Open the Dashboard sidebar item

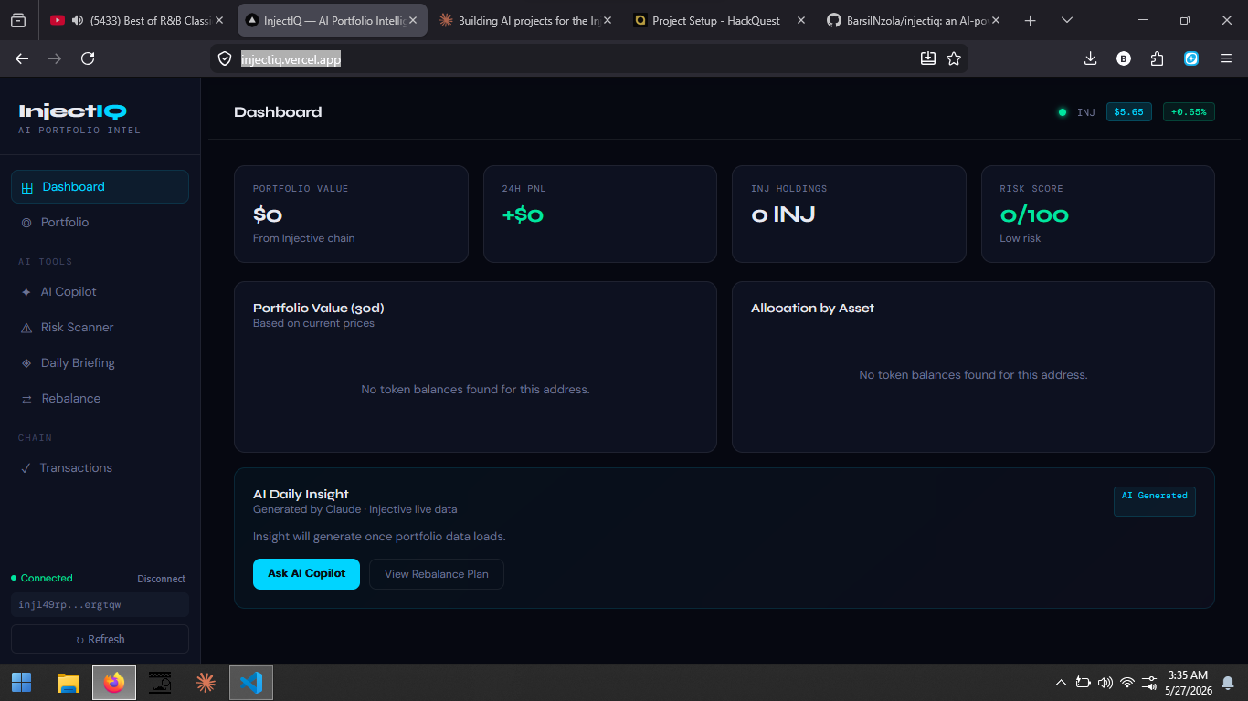coord(100,186)
